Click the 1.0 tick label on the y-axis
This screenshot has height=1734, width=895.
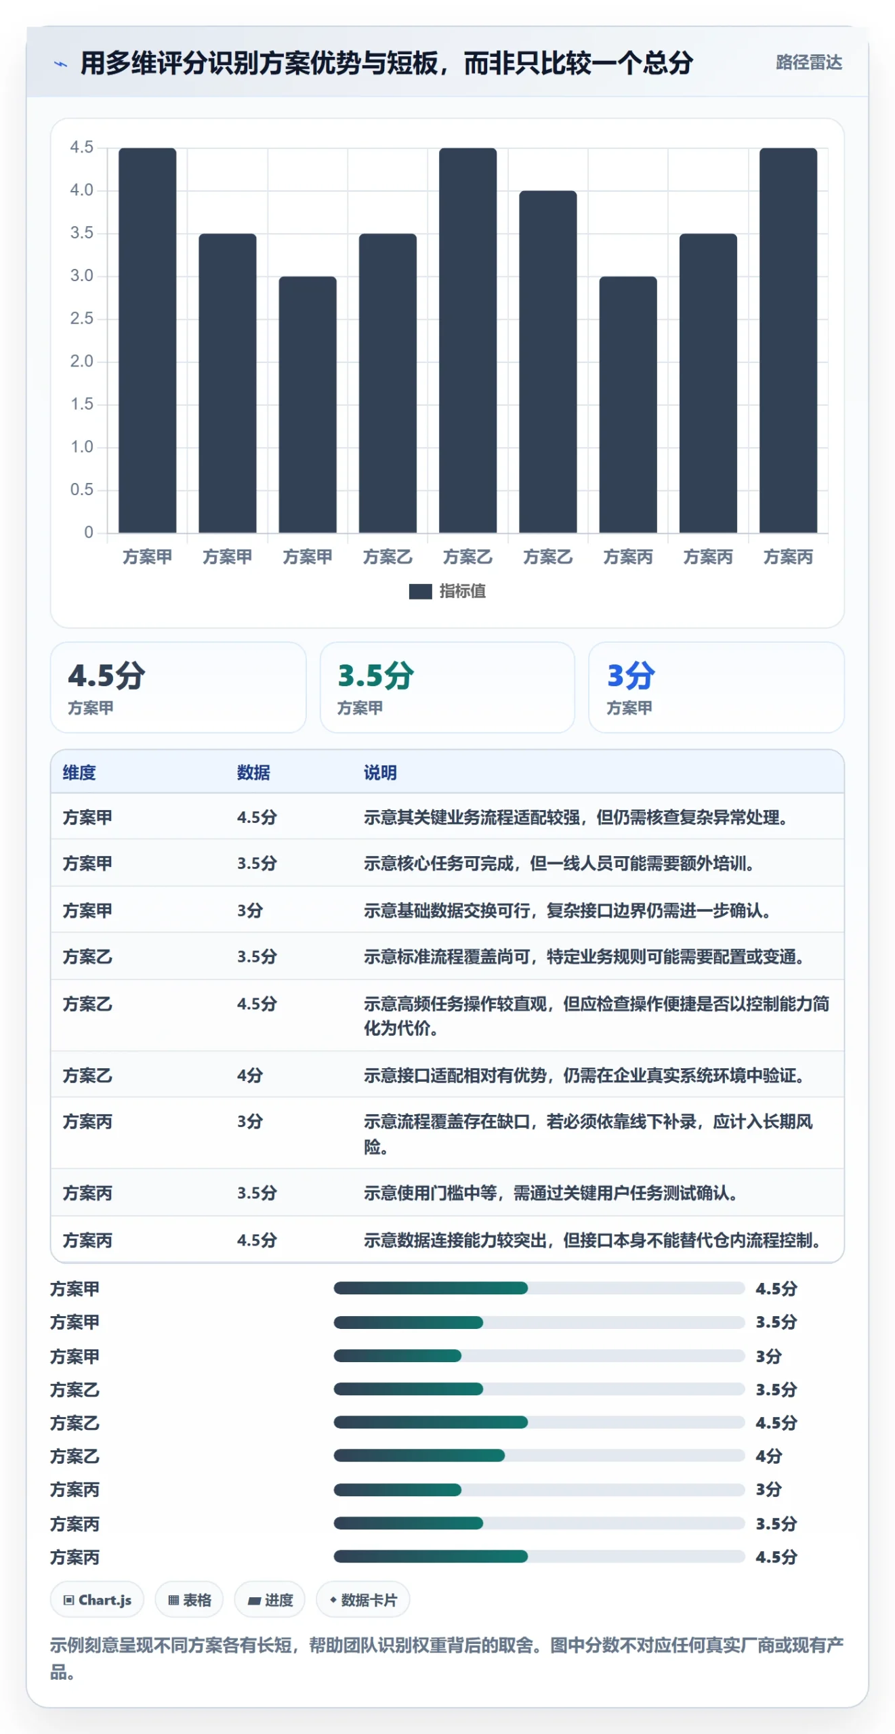[81, 447]
